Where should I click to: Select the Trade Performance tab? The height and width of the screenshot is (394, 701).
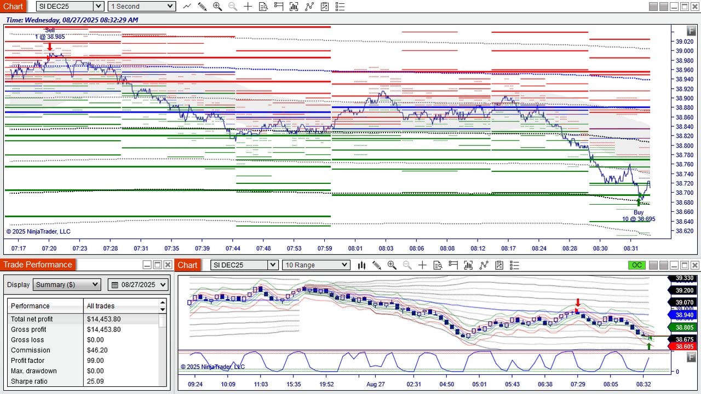[38, 265]
